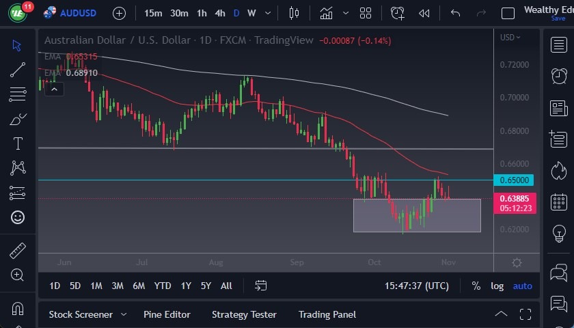
Task: Open the emoji icons tool
Action: point(18,217)
